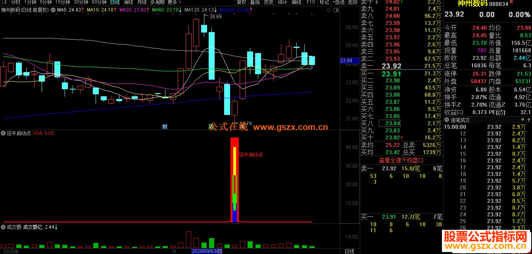Click the 2020/09/03/四 date marker
Screen dimensions: 532x254
pos(207,251)
